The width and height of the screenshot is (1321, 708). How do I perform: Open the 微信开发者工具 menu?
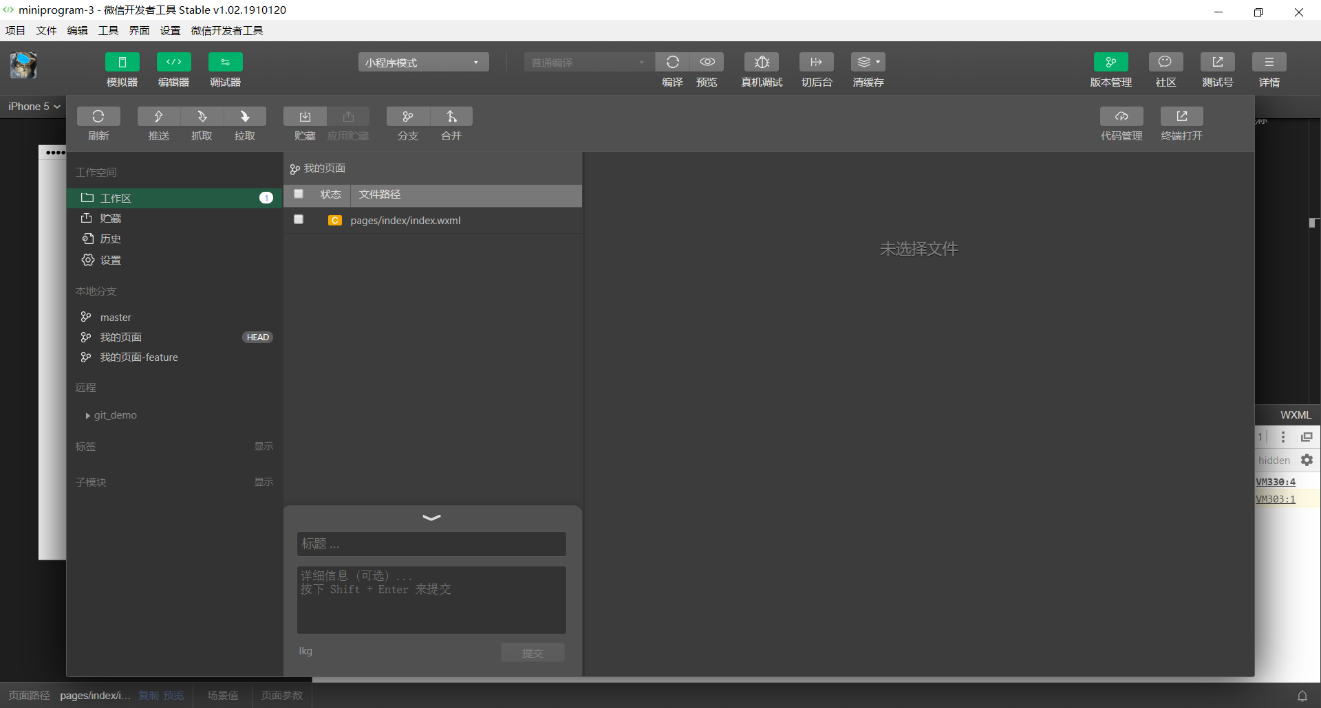pyautogui.click(x=227, y=31)
